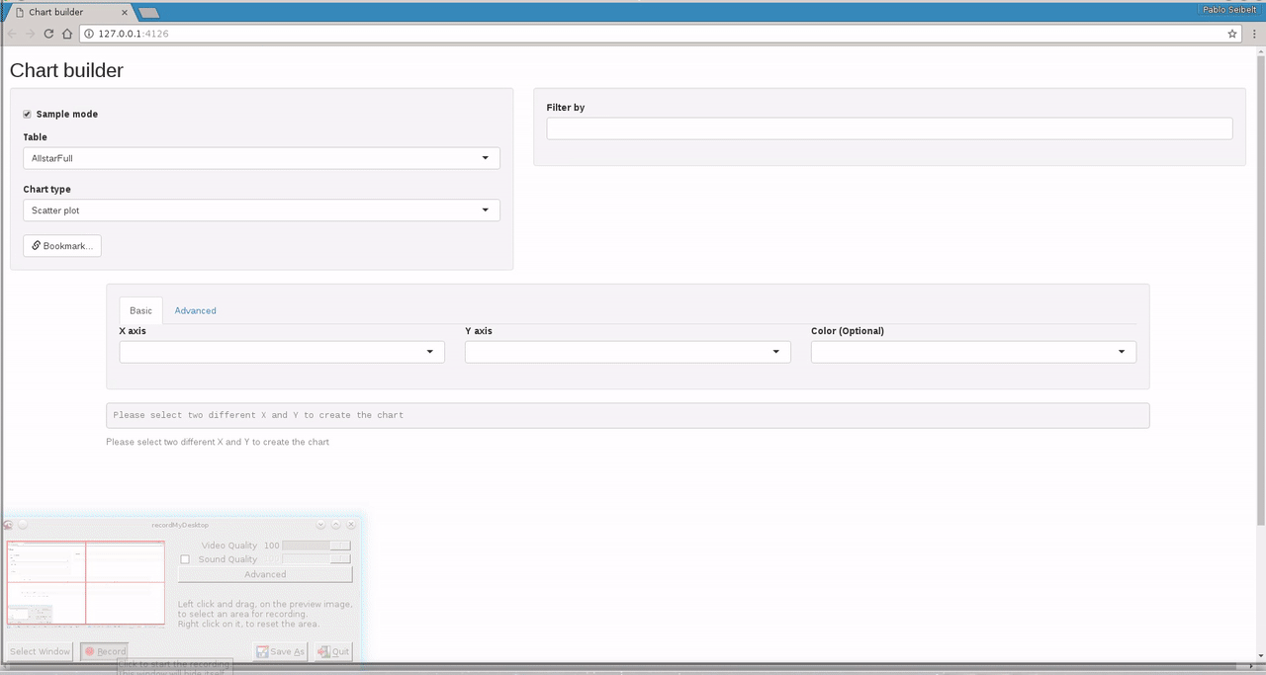Open Chrome's three-dot menu
Screen dimensions: 1266x675
1253,34
